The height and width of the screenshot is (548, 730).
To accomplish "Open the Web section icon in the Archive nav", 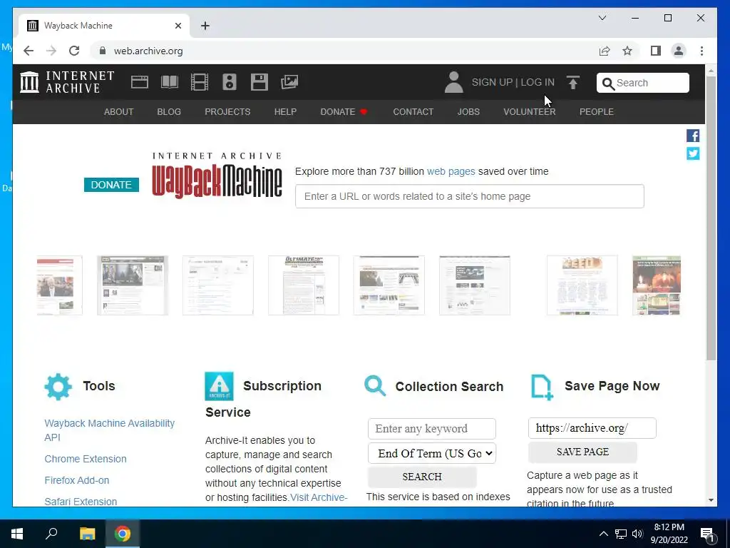I will pyautogui.click(x=139, y=82).
